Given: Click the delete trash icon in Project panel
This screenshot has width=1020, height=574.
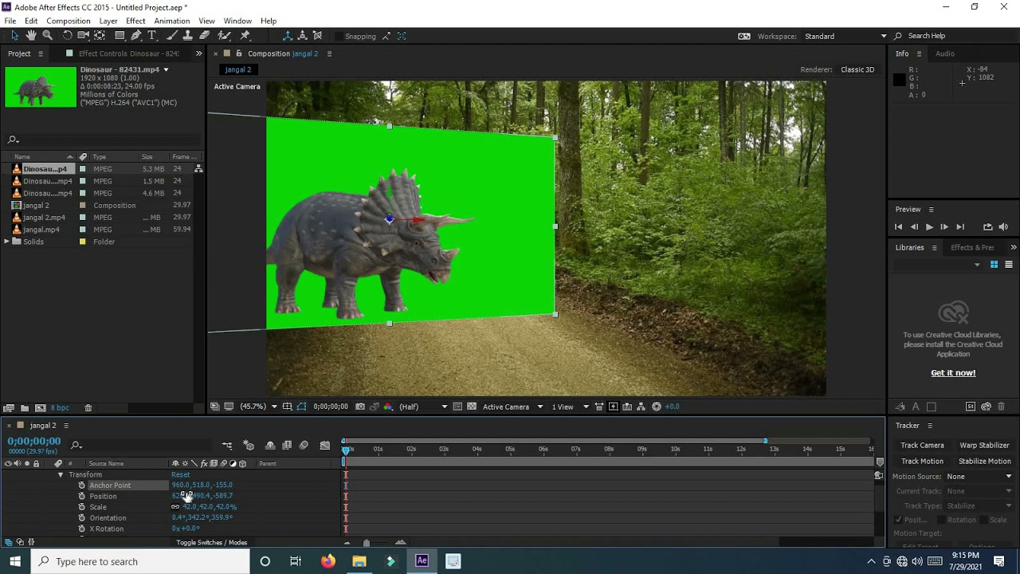Looking at the screenshot, I should 88,408.
